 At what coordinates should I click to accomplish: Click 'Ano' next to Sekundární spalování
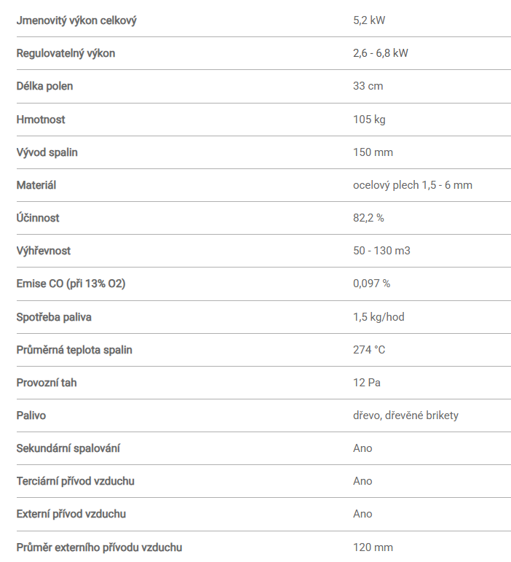(x=363, y=448)
